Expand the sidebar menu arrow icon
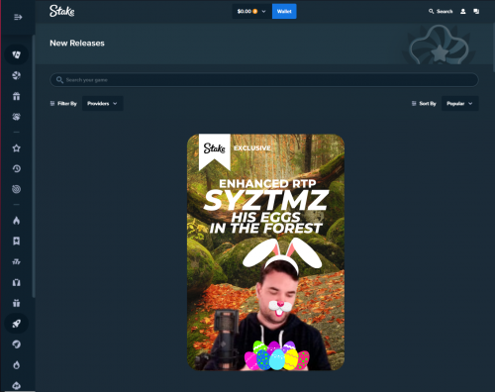The image size is (495, 392). point(18,17)
